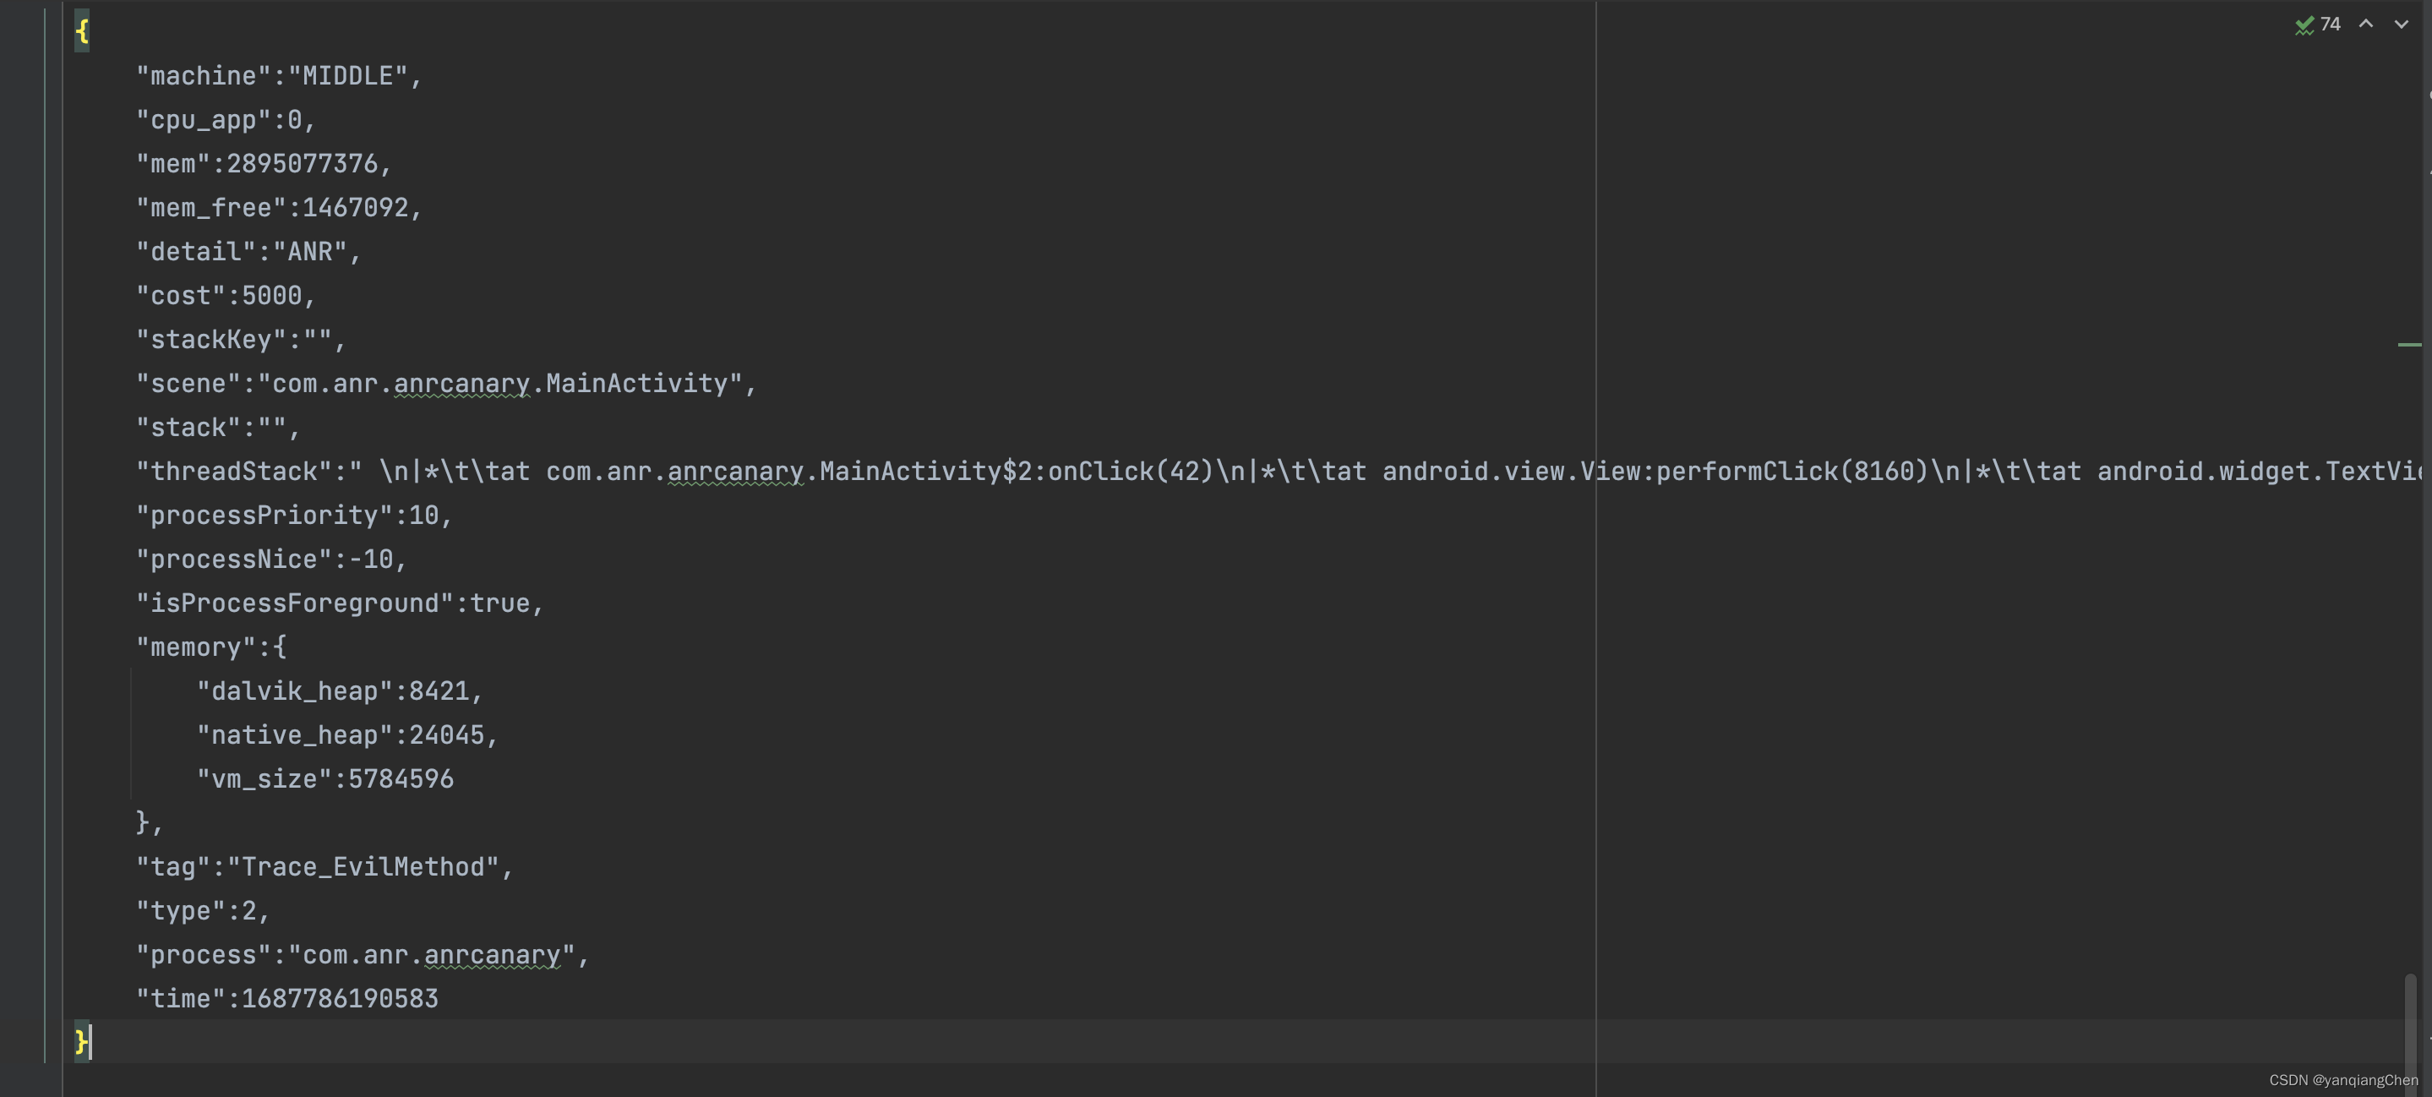Click the "mem_free":1467092 line
Screen dimensions: 2432x1097
click(280, 208)
